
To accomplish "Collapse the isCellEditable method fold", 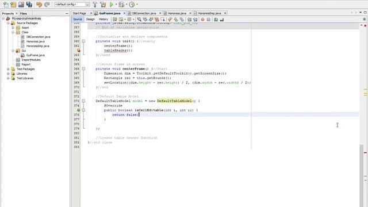I will tap(83, 110).
